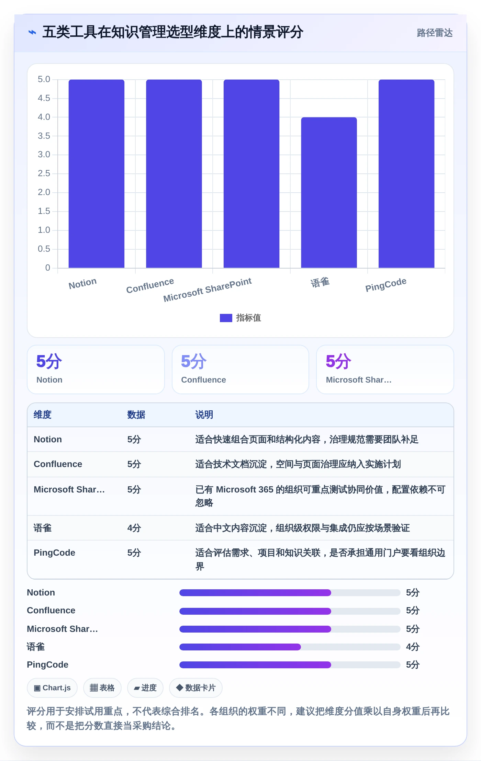Click the Notion axis label under chart
The height and width of the screenshot is (761, 481).
(82, 283)
